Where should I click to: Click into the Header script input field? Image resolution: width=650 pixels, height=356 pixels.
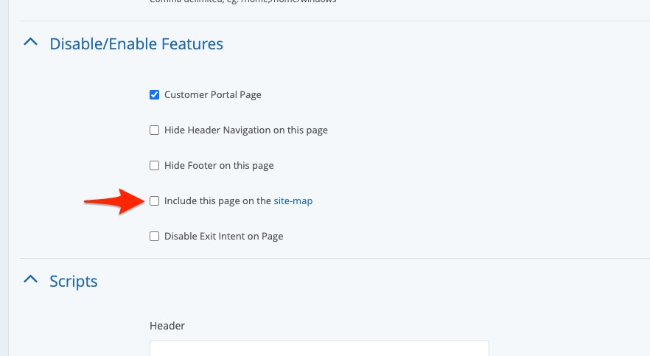[x=319, y=349]
